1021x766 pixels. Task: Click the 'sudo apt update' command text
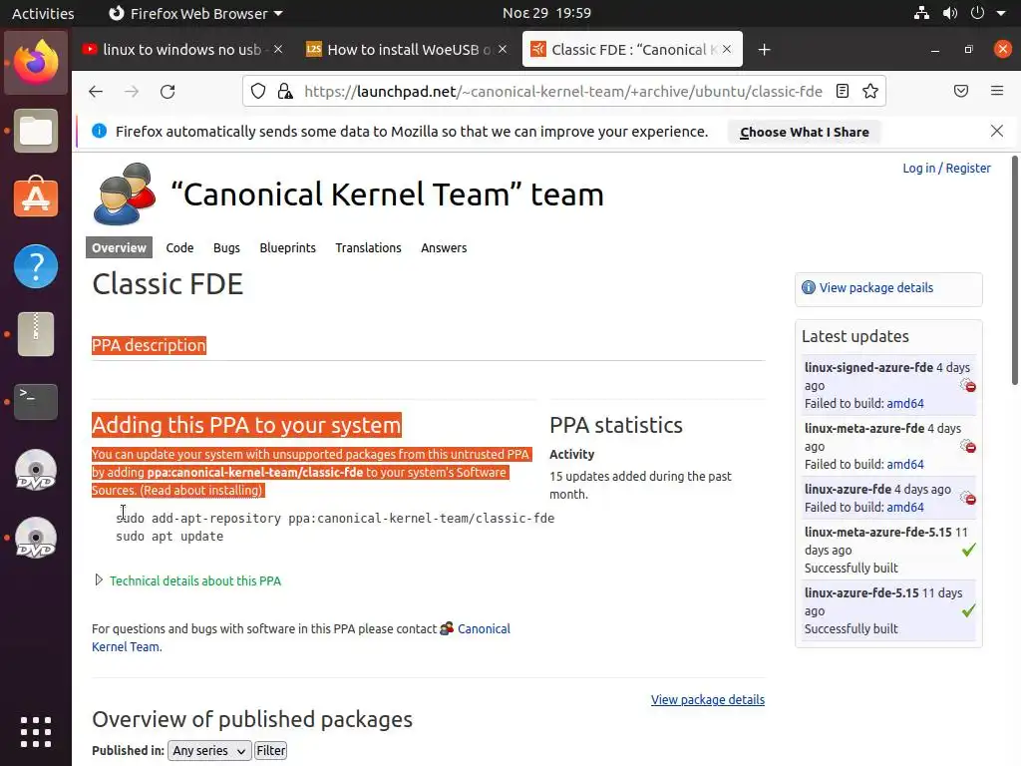170,536
